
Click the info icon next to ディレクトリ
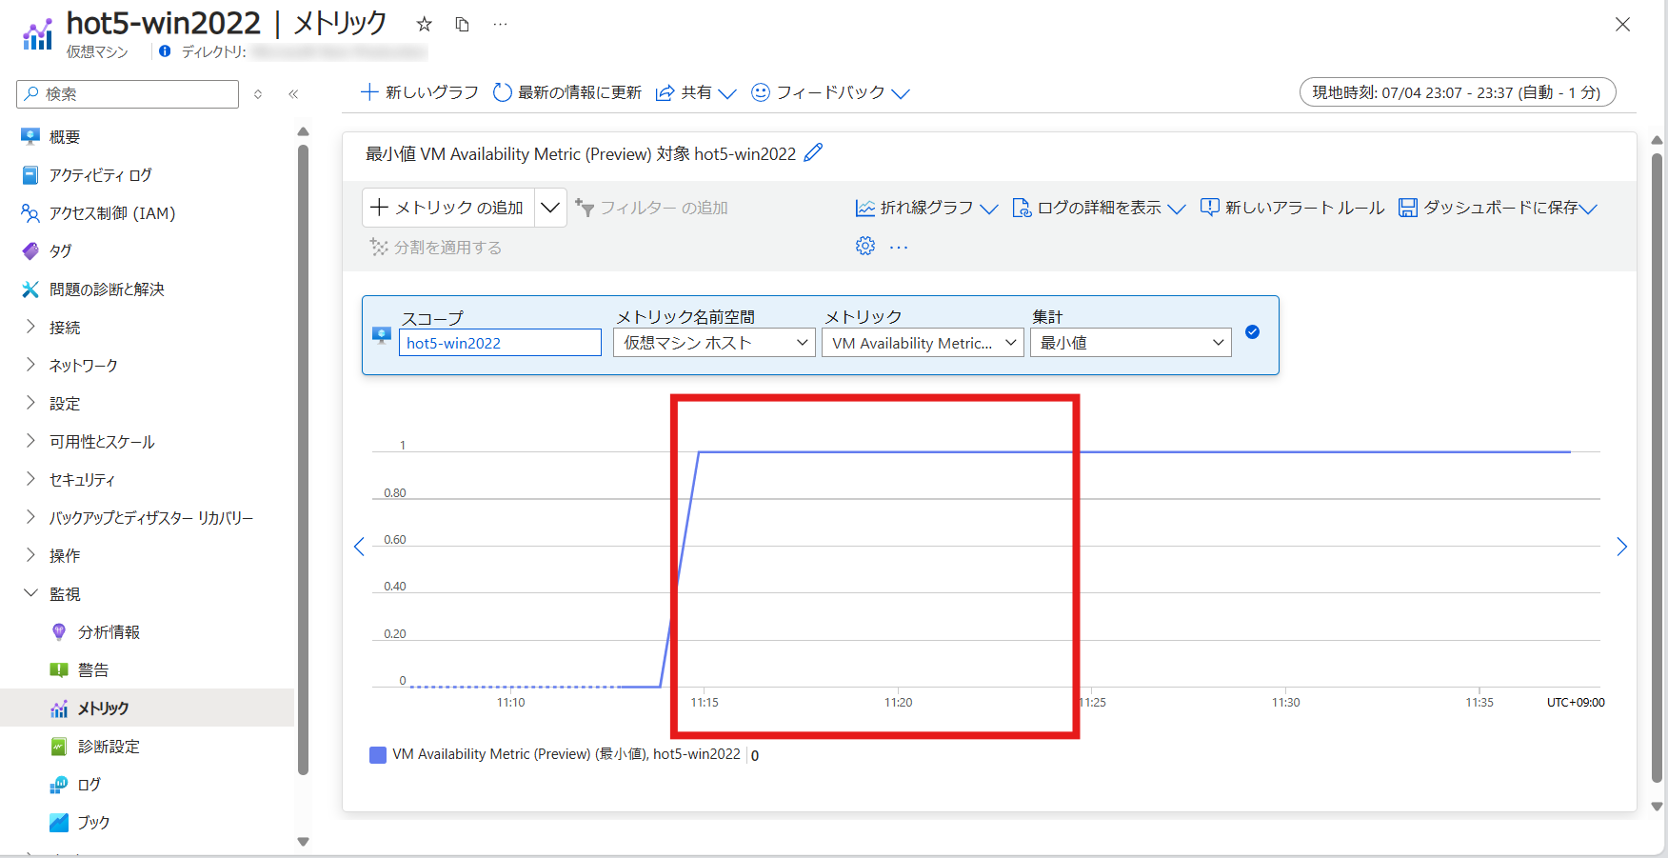(165, 51)
